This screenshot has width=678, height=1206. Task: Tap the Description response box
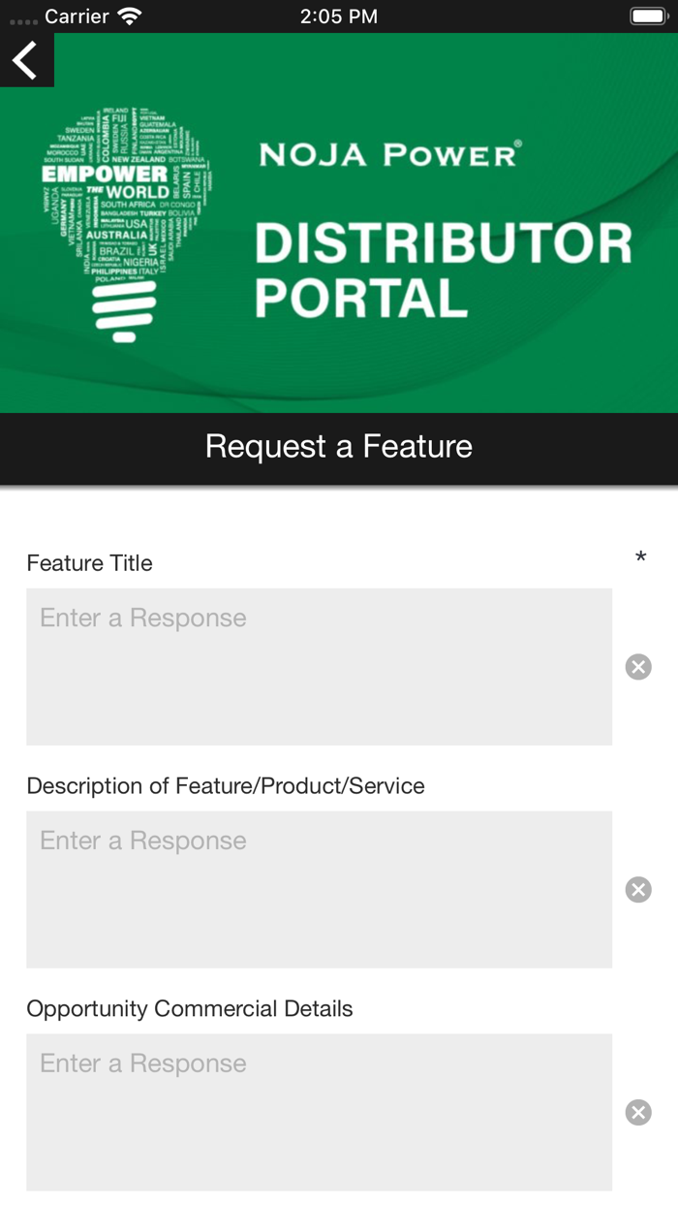tap(318, 889)
